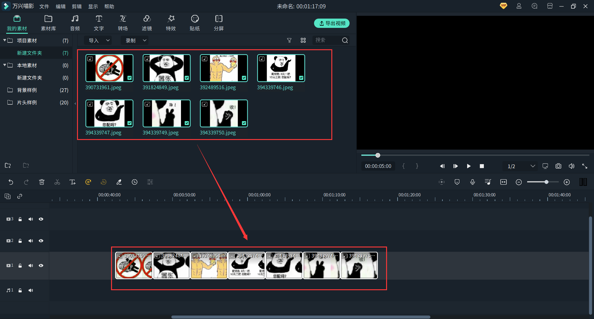Collapse the 本地素材 tree node
Image resolution: width=594 pixels, height=319 pixels.
coord(5,65)
